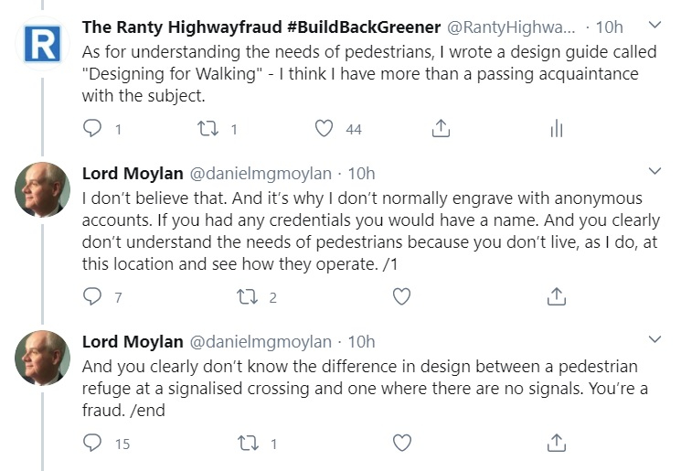This screenshot has width=681, height=471.
Task: Share Lord Moylan's tweet ending "/1"
Action: (556, 296)
